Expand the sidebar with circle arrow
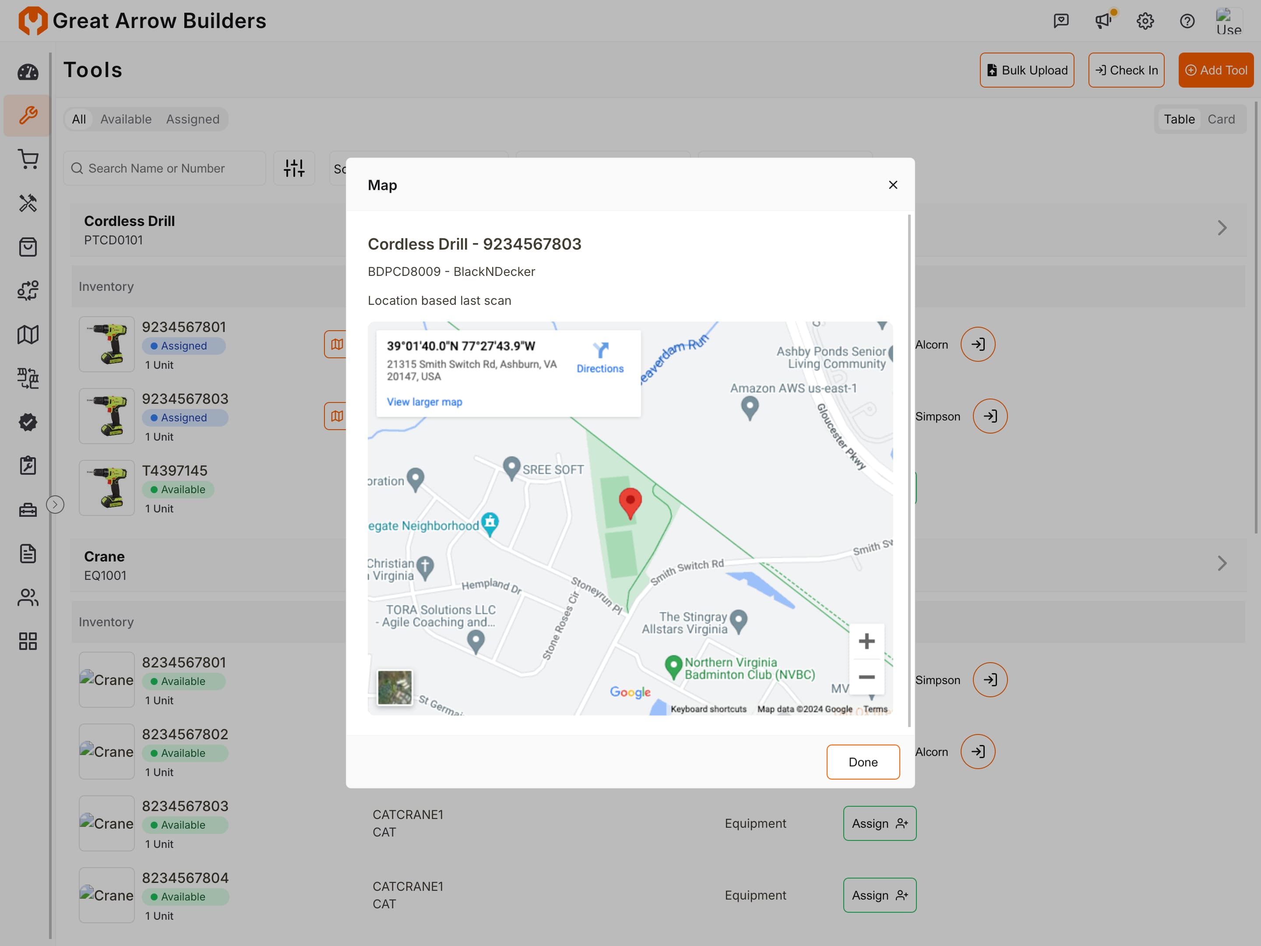 55,505
